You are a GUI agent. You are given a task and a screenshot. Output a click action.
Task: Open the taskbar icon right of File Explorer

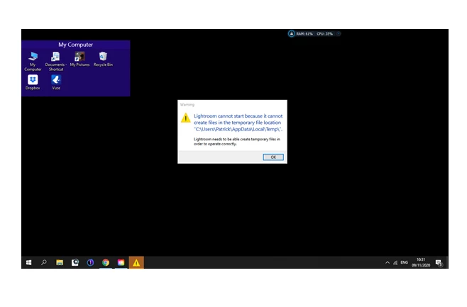click(x=75, y=262)
